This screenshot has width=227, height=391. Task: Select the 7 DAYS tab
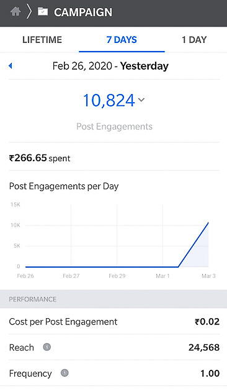click(x=122, y=40)
